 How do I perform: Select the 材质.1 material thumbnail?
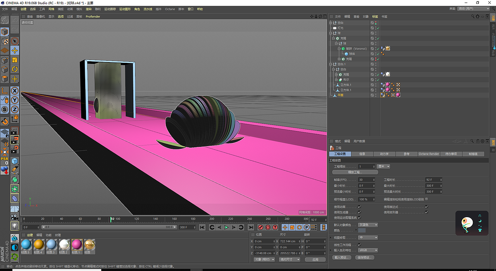[x=76, y=245]
